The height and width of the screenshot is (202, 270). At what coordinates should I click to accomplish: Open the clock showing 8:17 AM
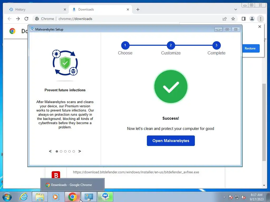tap(257, 197)
